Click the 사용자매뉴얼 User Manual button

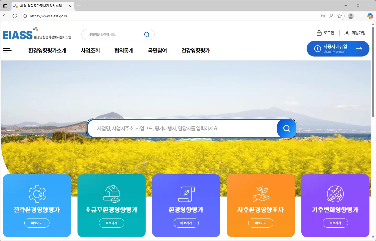[338, 49]
